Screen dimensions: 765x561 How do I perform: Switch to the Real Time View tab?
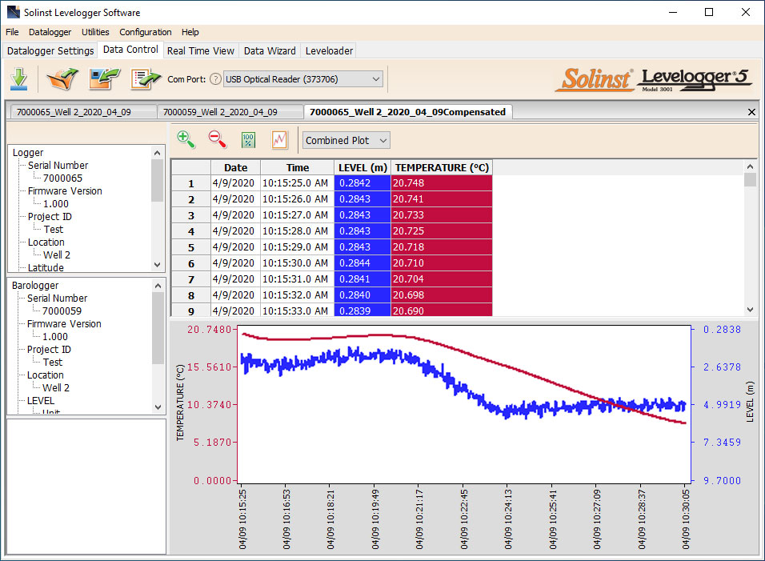[201, 50]
